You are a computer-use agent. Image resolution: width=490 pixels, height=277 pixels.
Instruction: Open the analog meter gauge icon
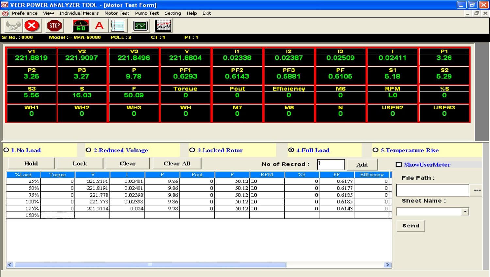[x=80, y=25]
